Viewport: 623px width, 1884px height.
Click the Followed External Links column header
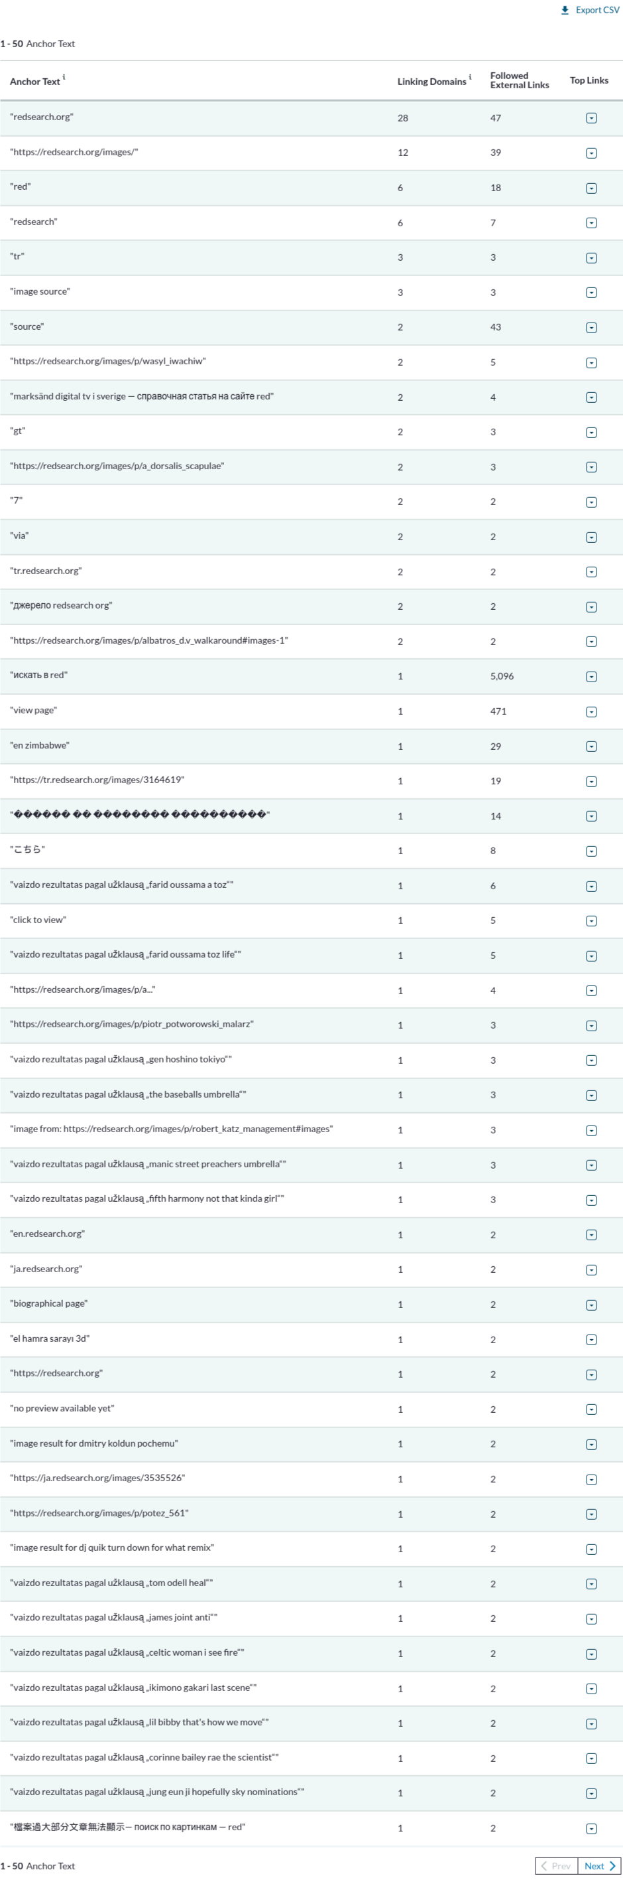(x=518, y=80)
